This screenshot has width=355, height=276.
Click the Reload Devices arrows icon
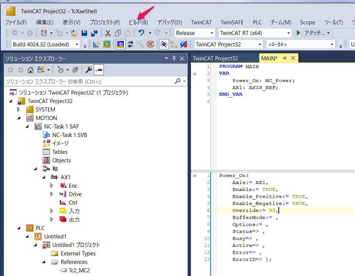(x=130, y=44)
